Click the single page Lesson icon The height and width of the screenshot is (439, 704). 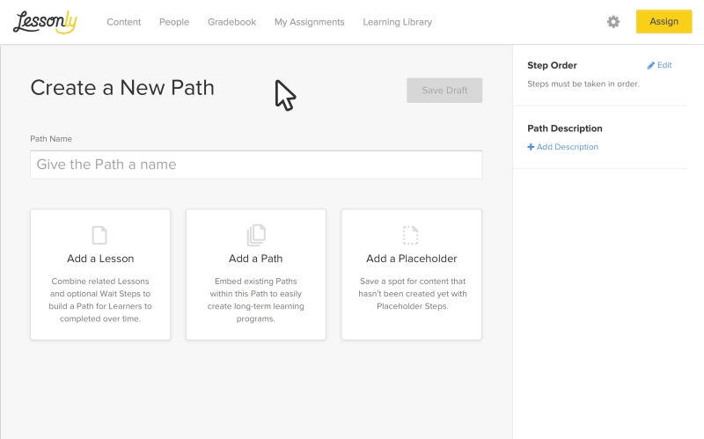tap(99, 235)
